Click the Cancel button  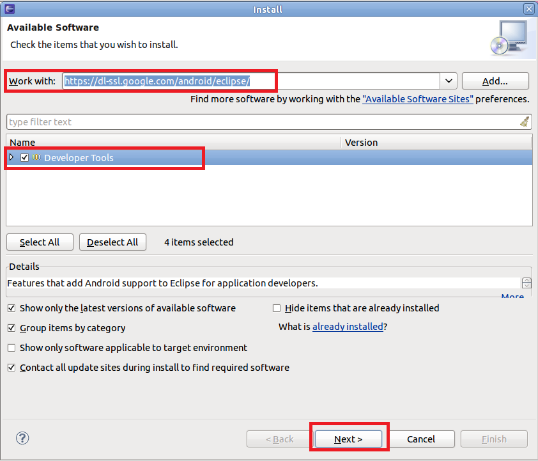coord(421,439)
